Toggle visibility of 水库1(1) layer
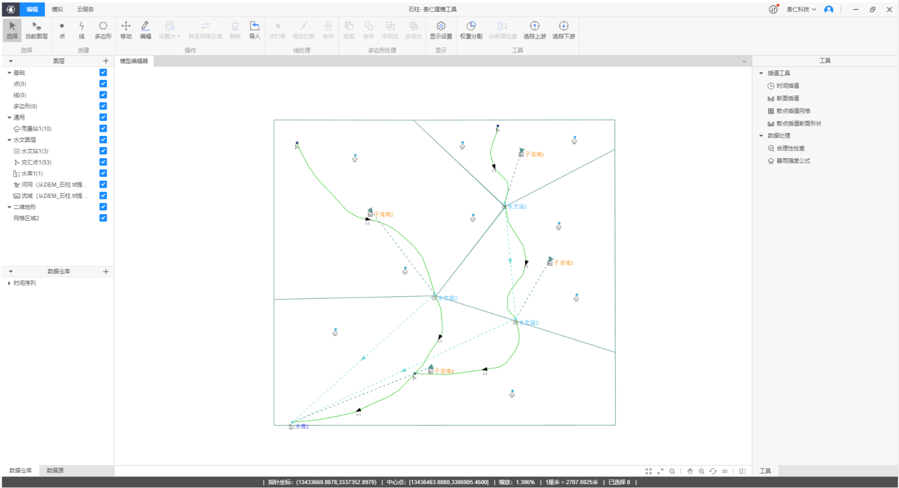 pos(103,173)
